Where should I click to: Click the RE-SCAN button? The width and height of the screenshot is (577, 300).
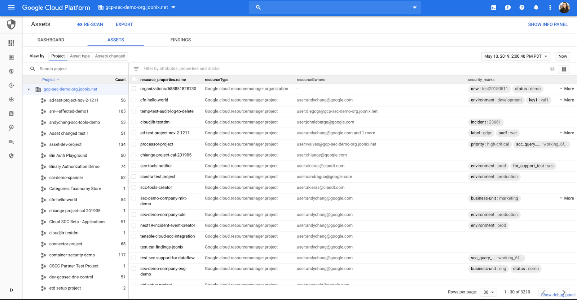tap(90, 24)
